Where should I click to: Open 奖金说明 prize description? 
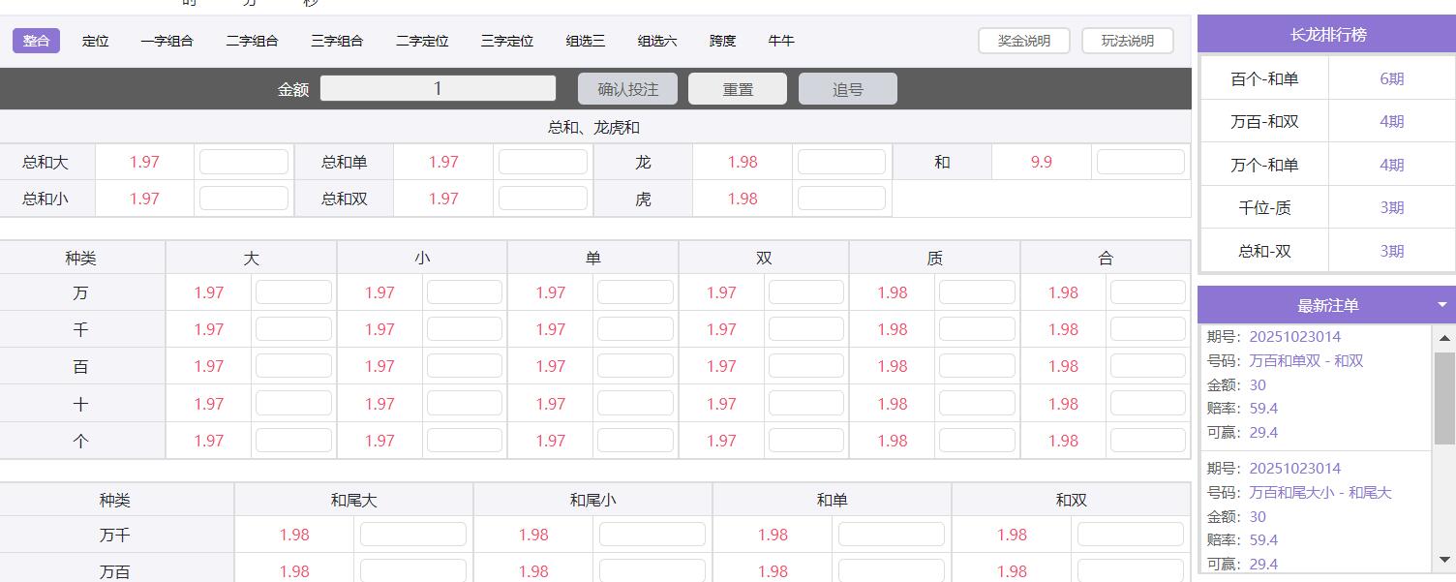(x=1023, y=41)
